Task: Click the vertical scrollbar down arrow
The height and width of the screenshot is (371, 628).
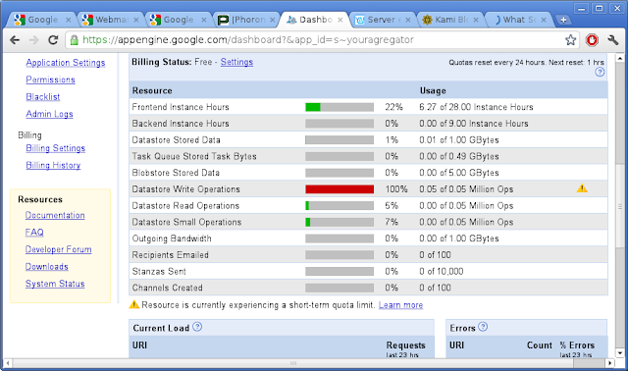Action: tap(620, 353)
